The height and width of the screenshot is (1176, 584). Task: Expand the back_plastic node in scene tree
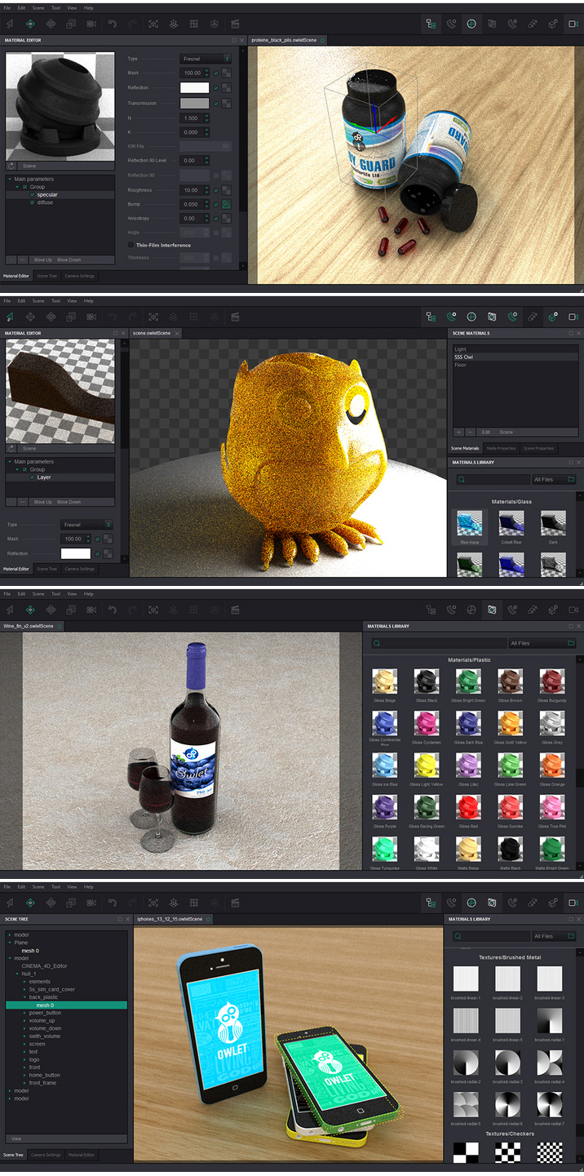tap(24, 997)
